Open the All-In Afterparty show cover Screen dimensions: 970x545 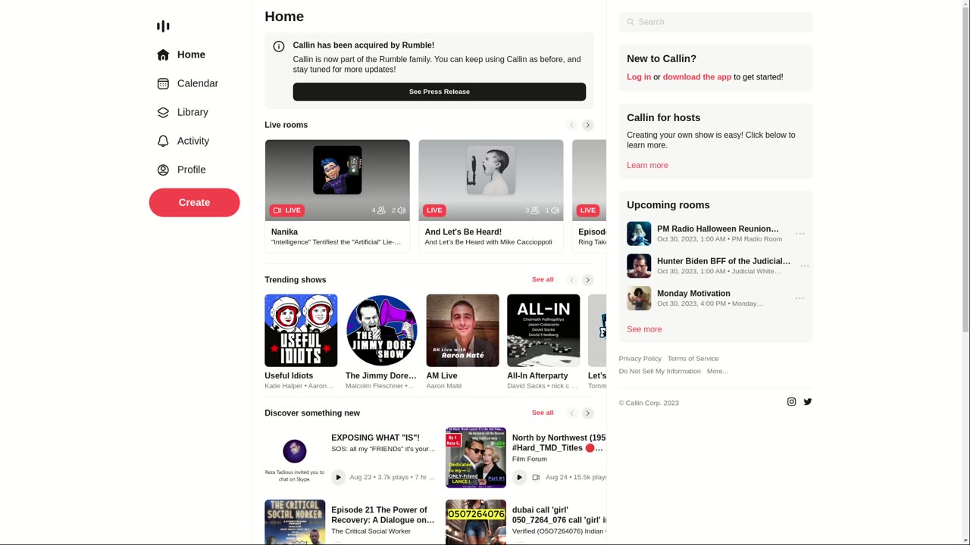543,331
